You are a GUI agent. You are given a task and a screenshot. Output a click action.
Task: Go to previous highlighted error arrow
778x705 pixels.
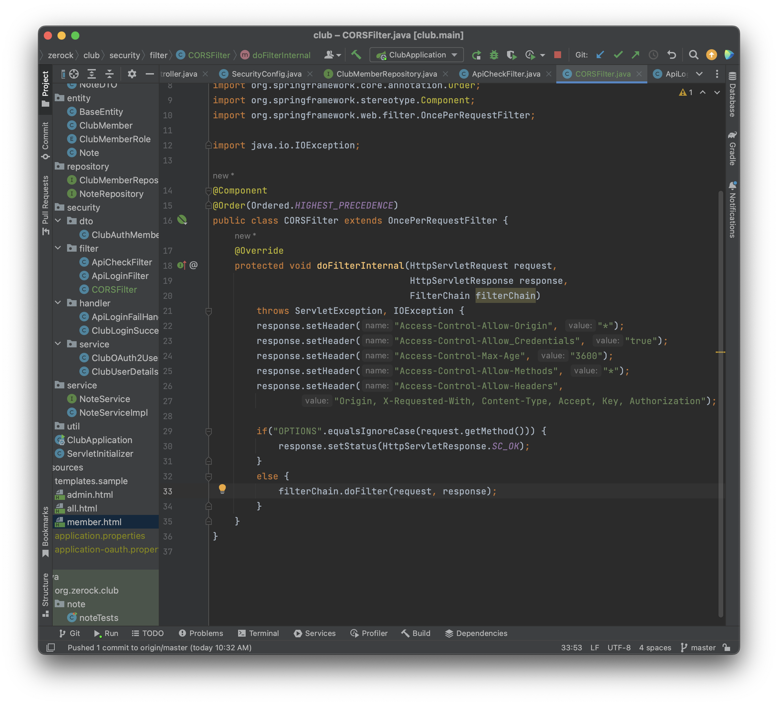tap(703, 93)
